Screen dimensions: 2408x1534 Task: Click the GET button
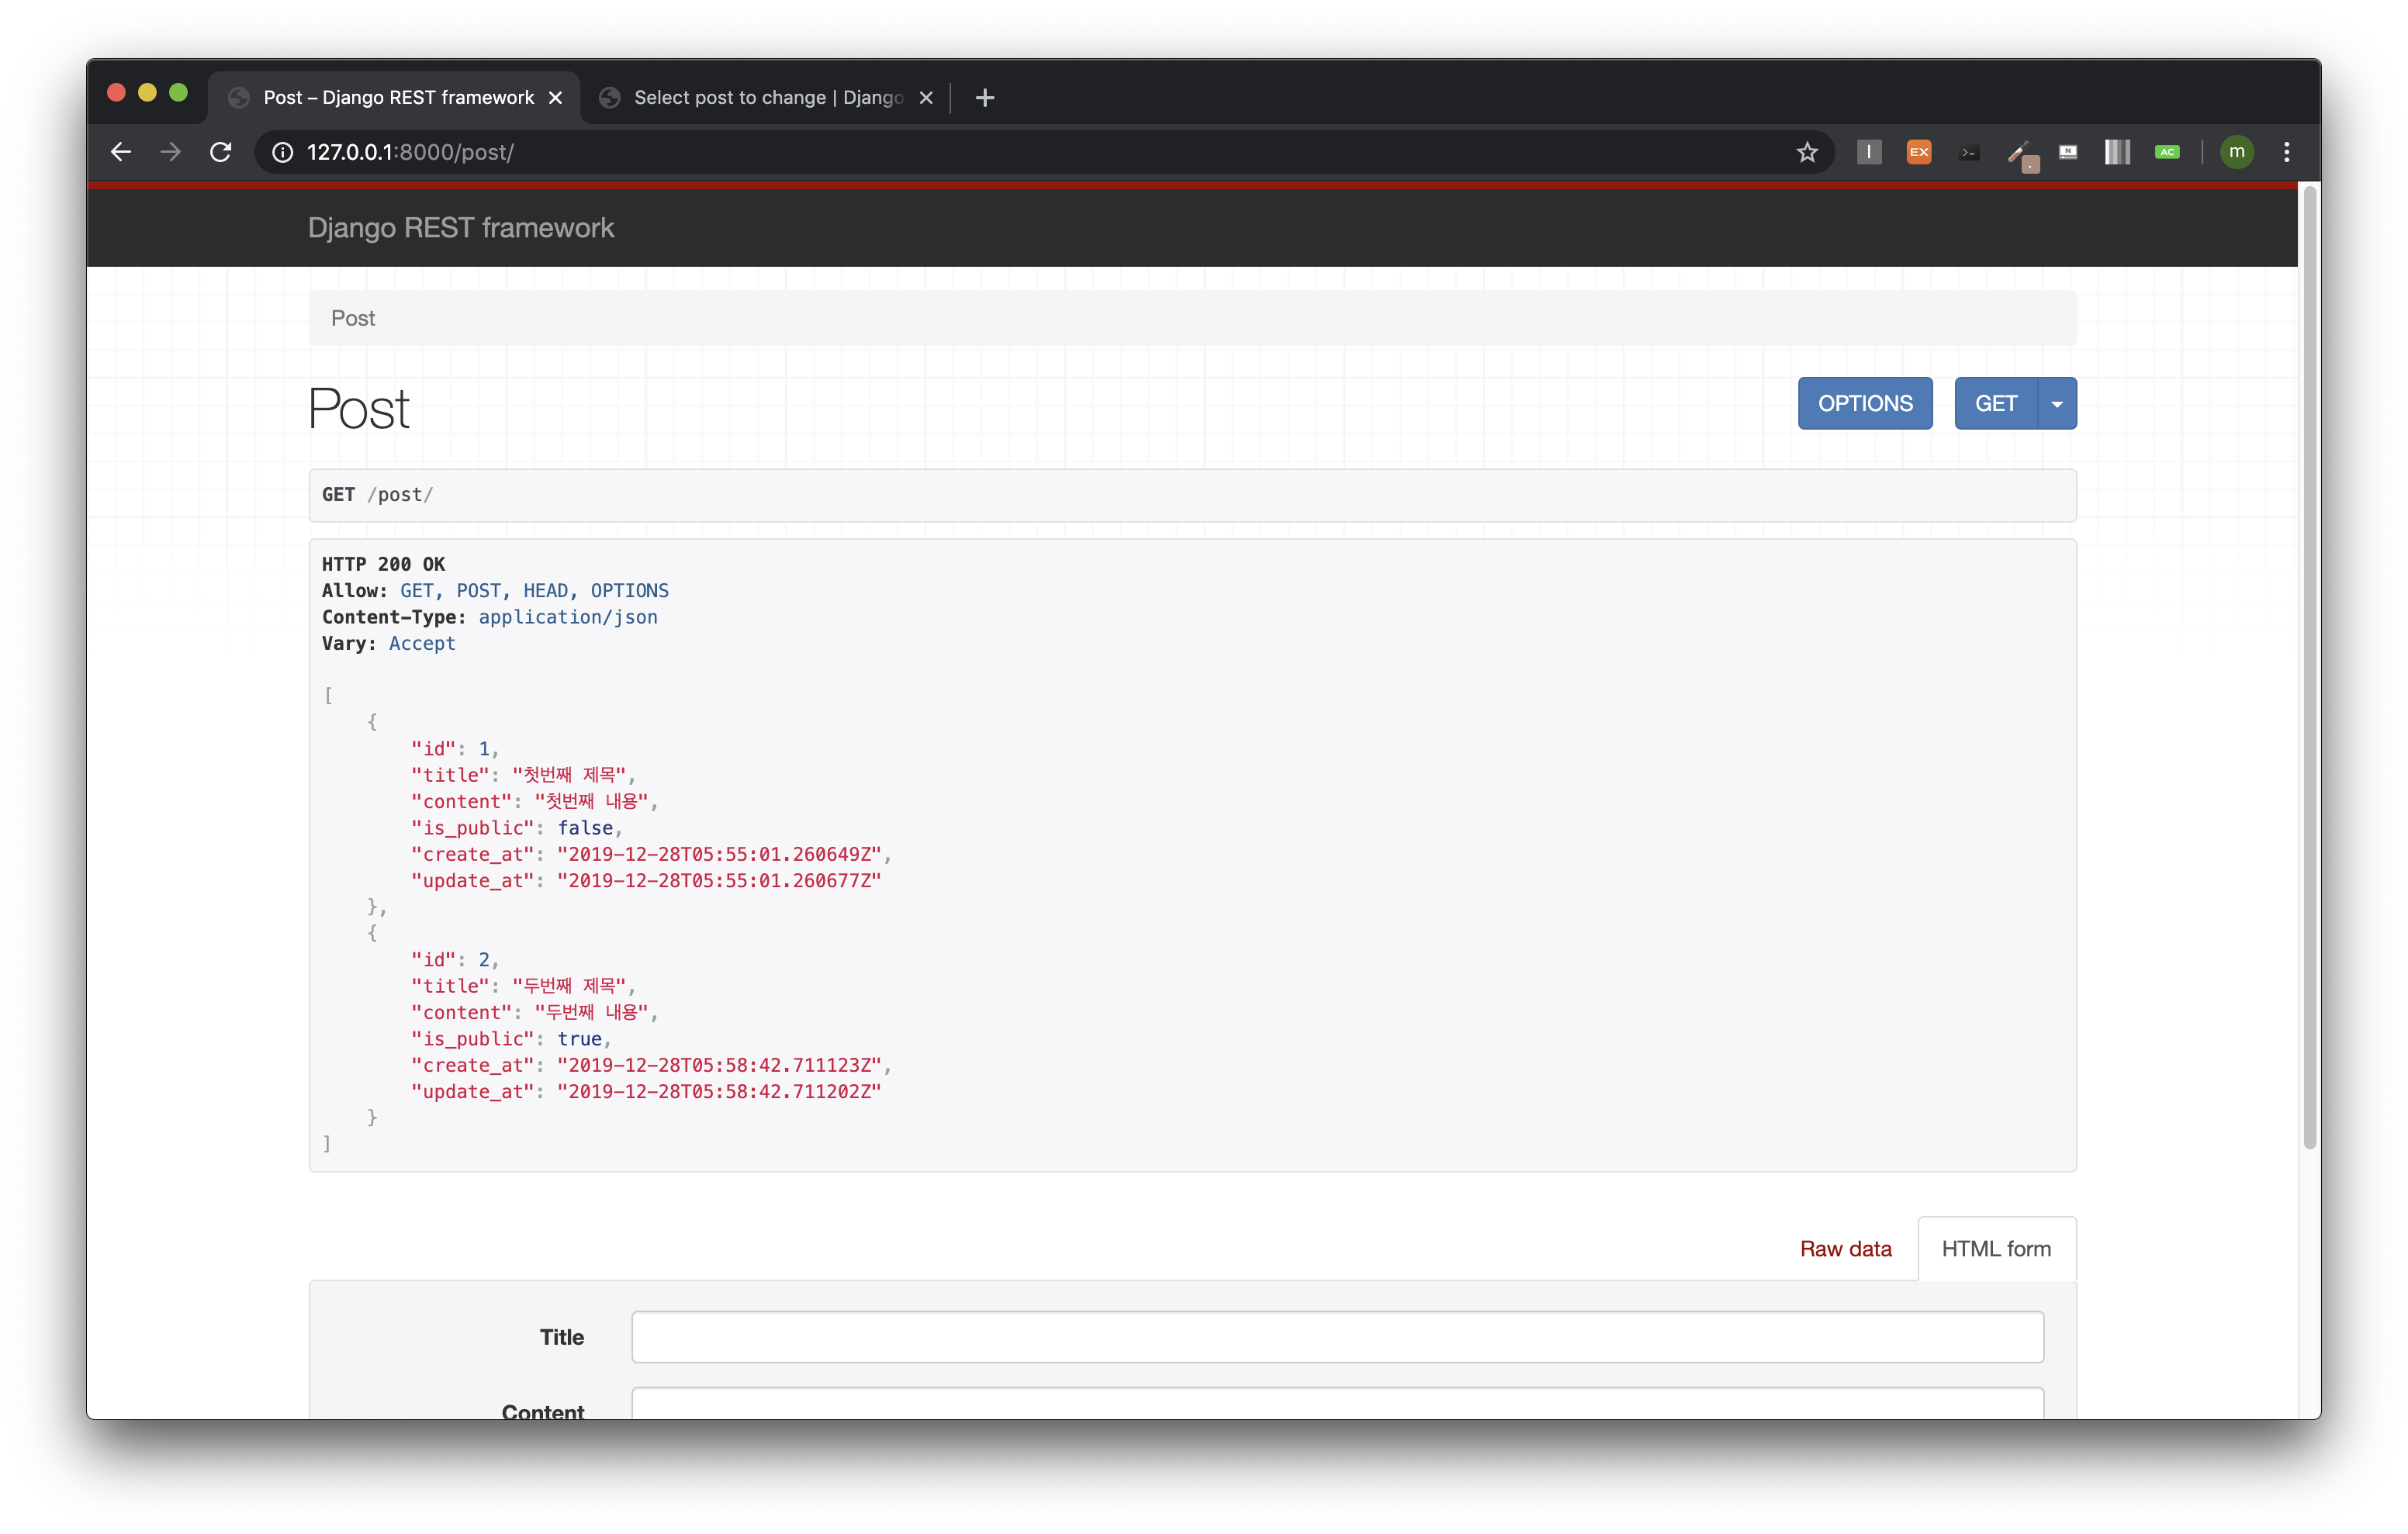pyautogui.click(x=1995, y=404)
